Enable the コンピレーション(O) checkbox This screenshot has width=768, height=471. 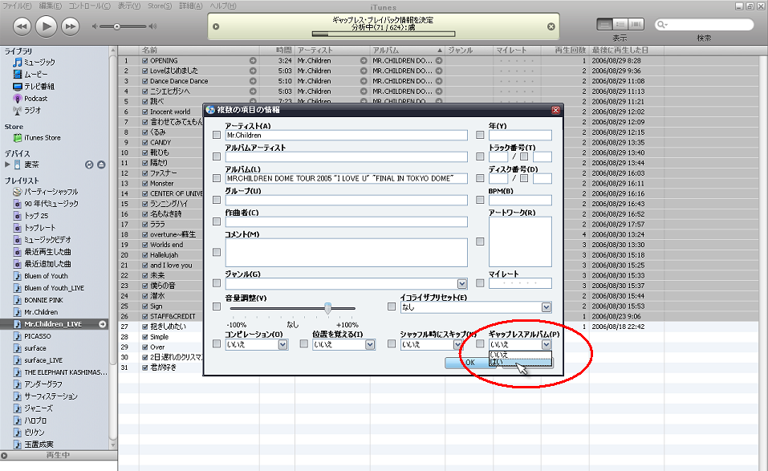tap(217, 344)
